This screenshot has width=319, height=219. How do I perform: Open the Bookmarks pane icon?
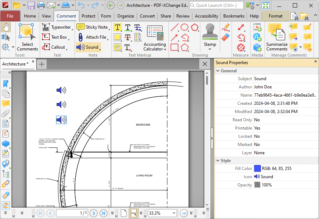click(x=5, y=84)
